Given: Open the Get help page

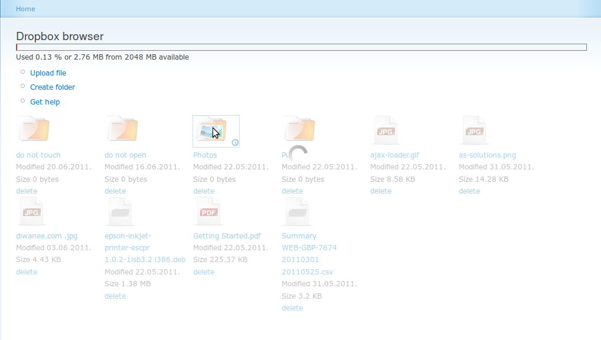Looking at the screenshot, I should click(45, 102).
